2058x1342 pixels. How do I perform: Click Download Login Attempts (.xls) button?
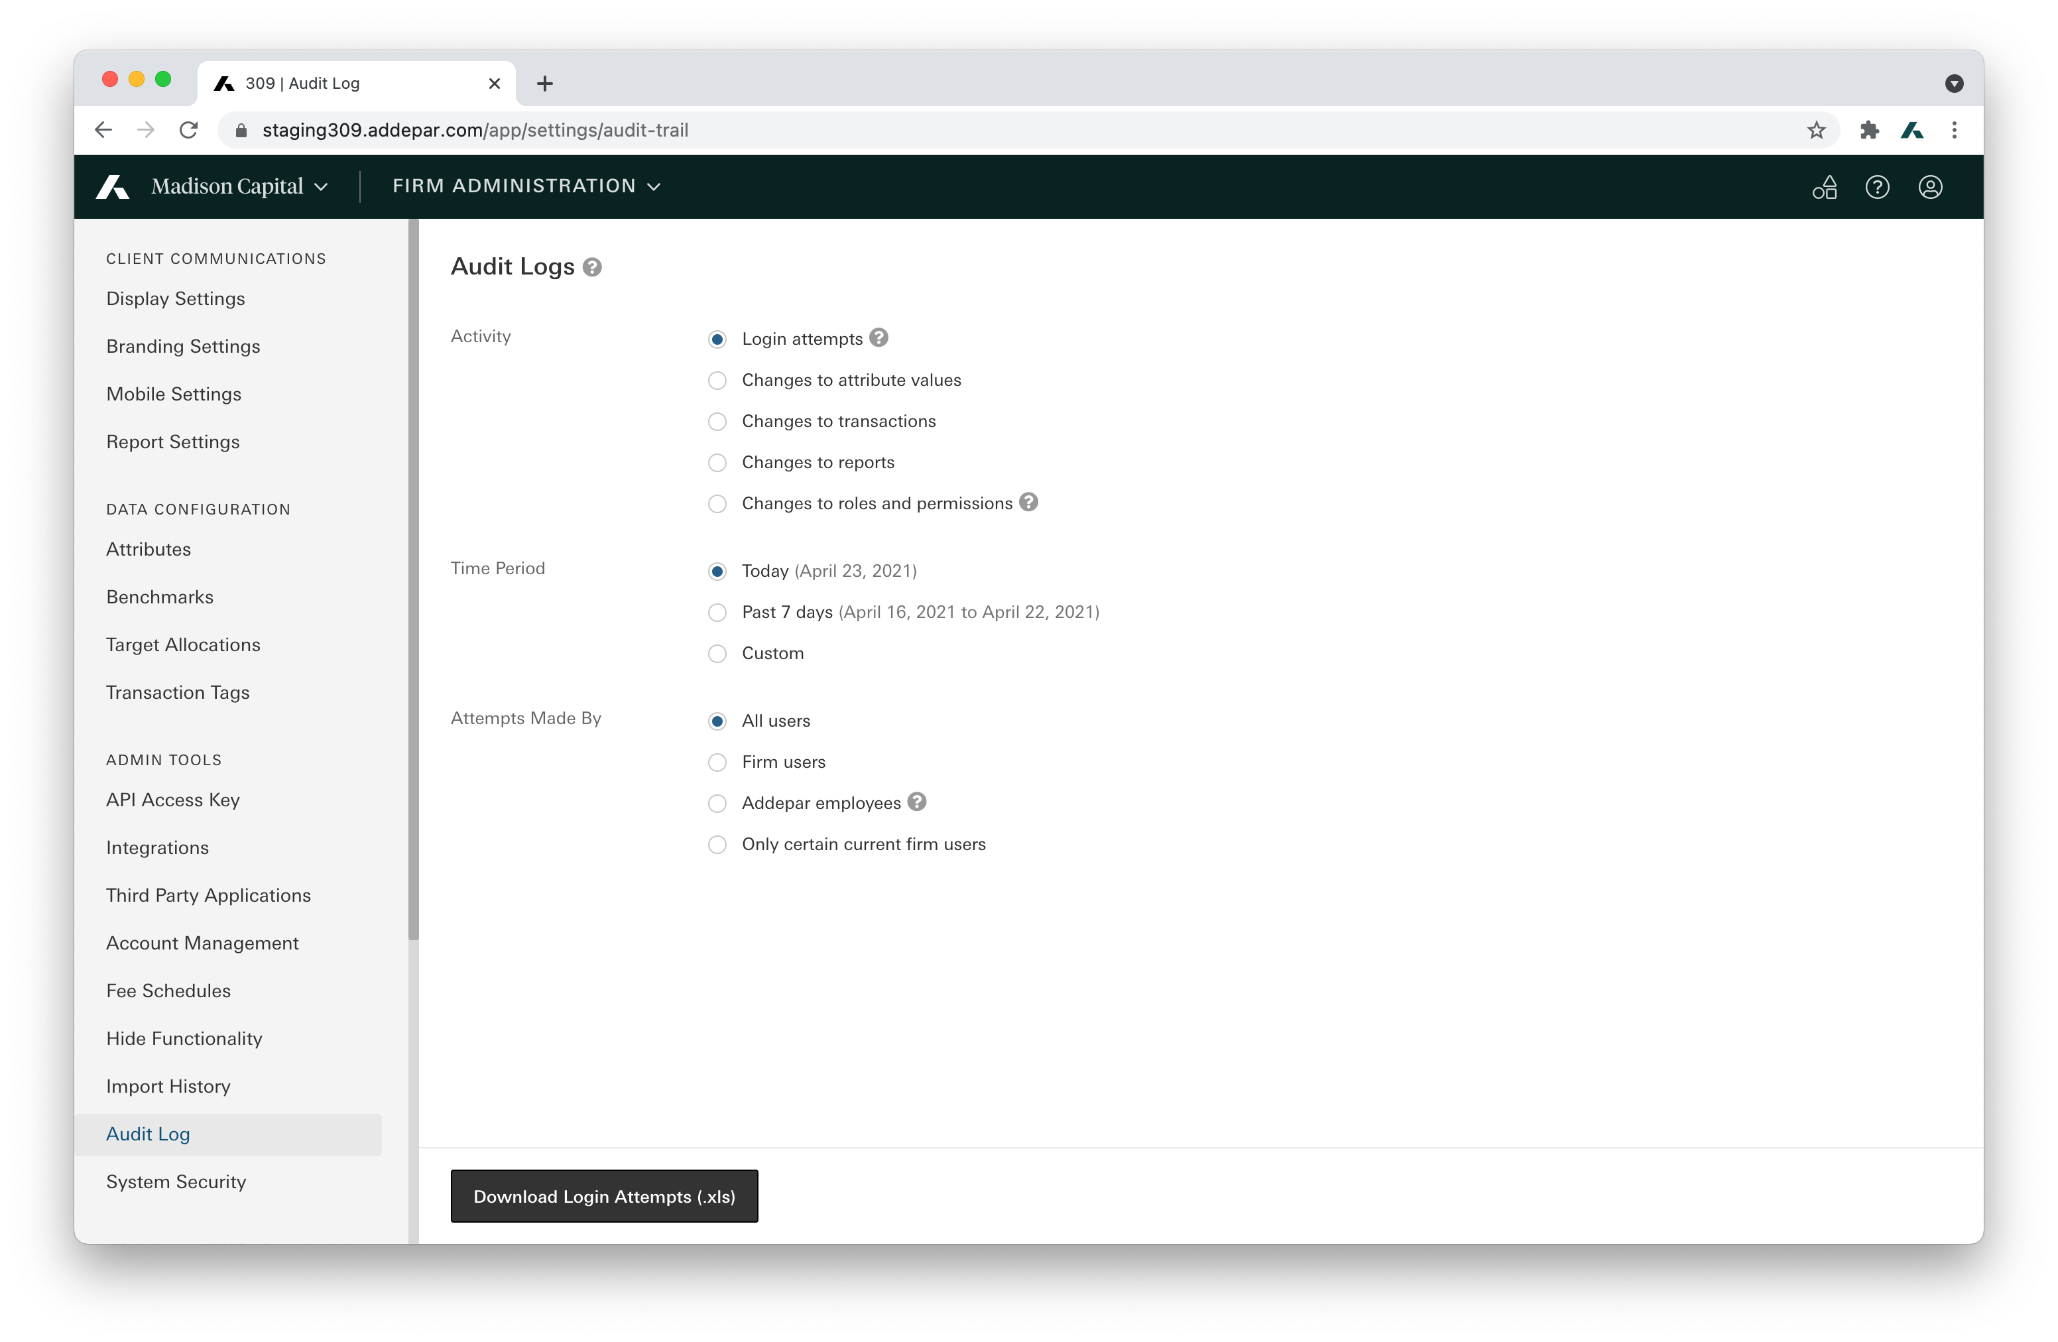coord(603,1197)
